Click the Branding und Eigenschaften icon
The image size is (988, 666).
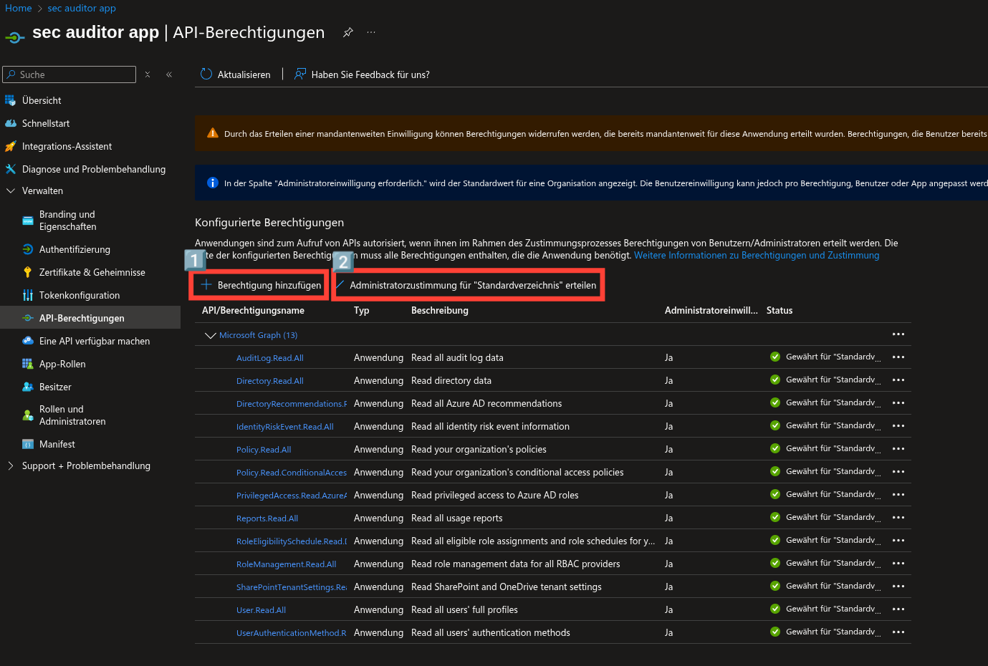[x=27, y=221]
